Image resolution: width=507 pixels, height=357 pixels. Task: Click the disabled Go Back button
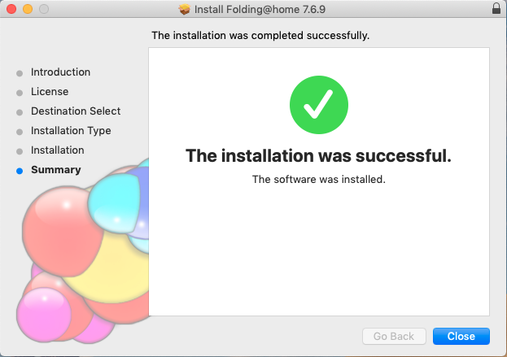(x=394, y=337)
